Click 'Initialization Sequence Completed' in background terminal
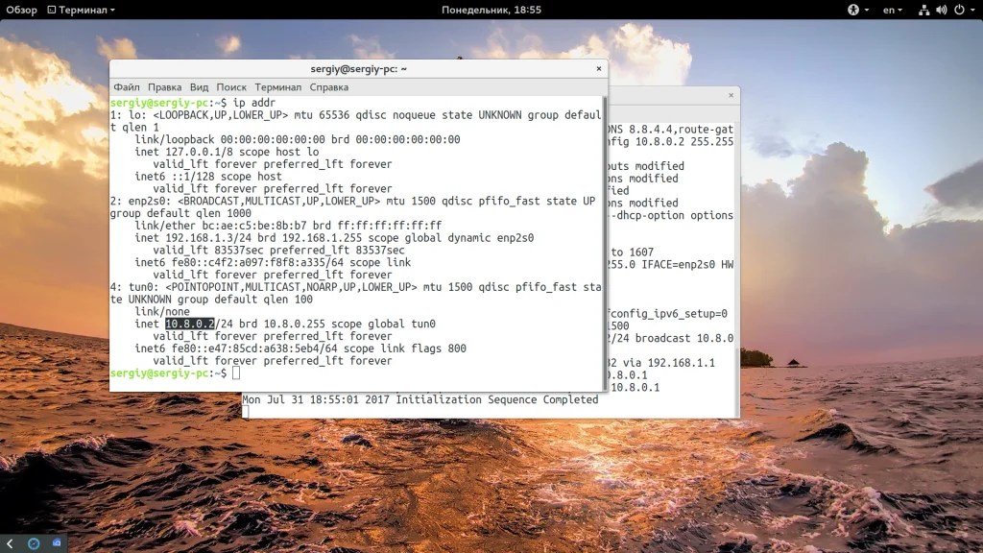Screen dimensions: 983x553 point(497,400)
